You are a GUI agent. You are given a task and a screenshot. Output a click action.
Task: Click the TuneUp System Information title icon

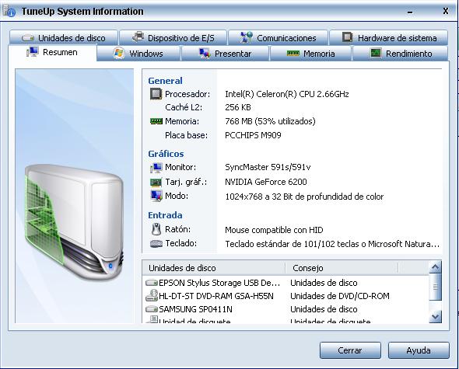pyautogui.click(x=9, y=11)
